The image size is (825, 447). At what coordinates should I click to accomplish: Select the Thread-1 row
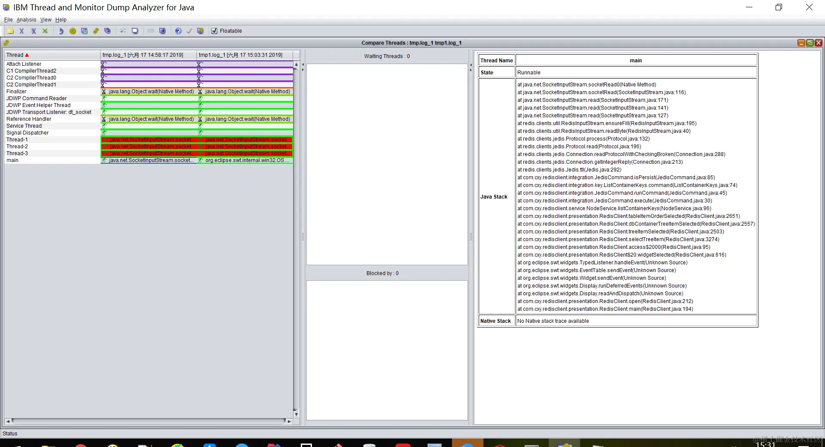[52, 140]
